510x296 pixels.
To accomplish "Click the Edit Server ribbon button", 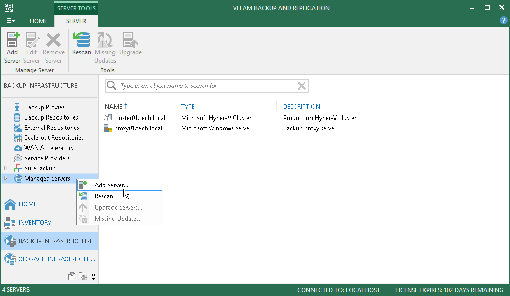I will tap(32, 47).
